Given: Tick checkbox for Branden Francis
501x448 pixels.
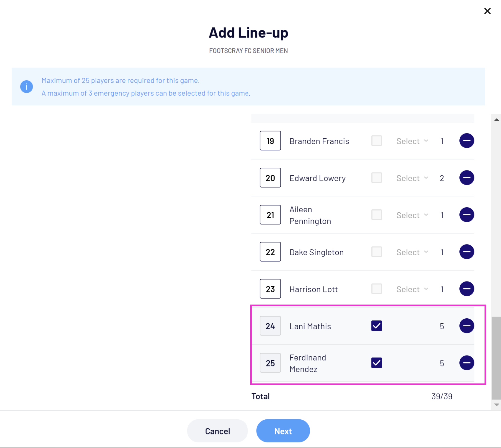Looking at the screenshot, I should (x=376, y=141).
